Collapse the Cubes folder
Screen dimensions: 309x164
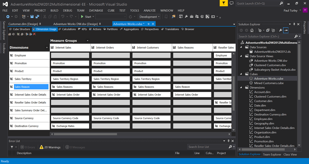click(x=241, y=74)
